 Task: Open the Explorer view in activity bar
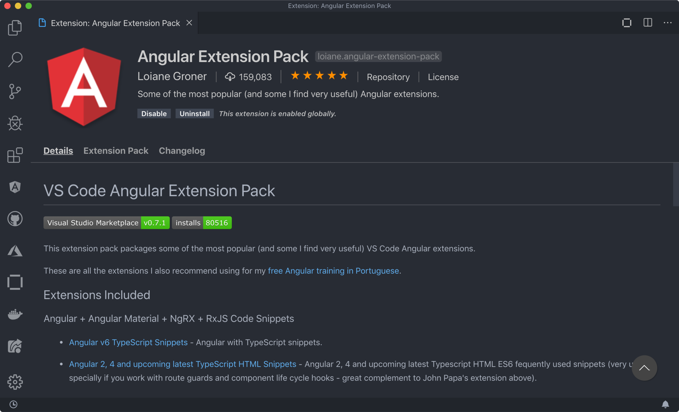(15, 28)
